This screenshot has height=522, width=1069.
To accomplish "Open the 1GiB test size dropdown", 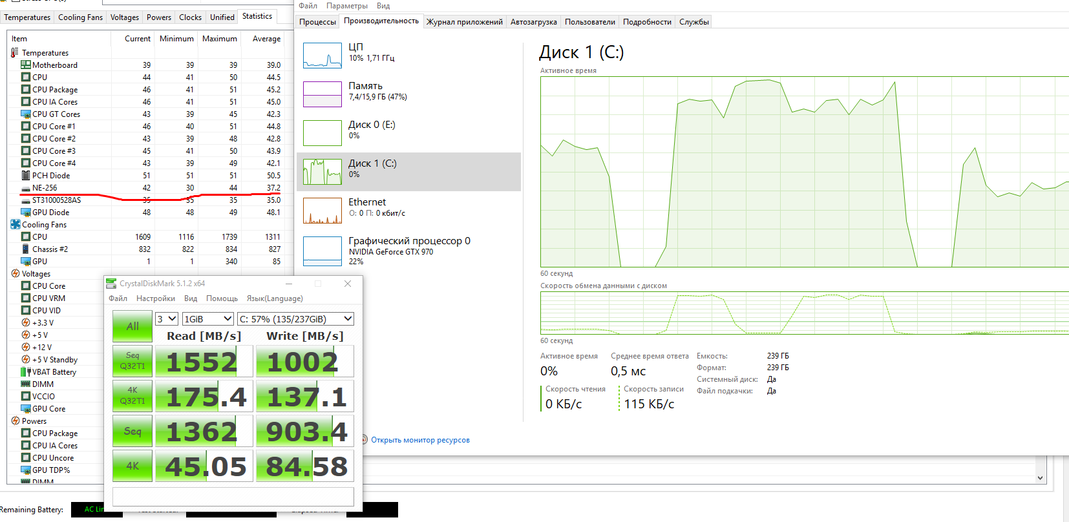I will tap(207, 318).
